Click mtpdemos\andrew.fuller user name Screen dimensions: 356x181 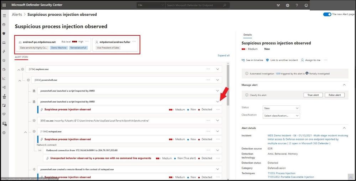[115, 42]
